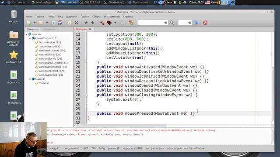The image size is (280, 157).
Task: Open the 11r_mark.xls desktop file
Action: click(14, 77)
